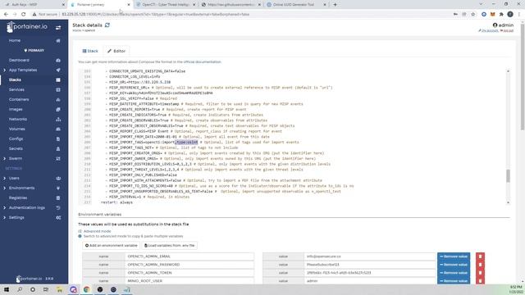Screen dimensions: 525x295
Task: Focus the OPENCTI_ADMIN_TOKEN value field
Action: [x=370, y=273]
